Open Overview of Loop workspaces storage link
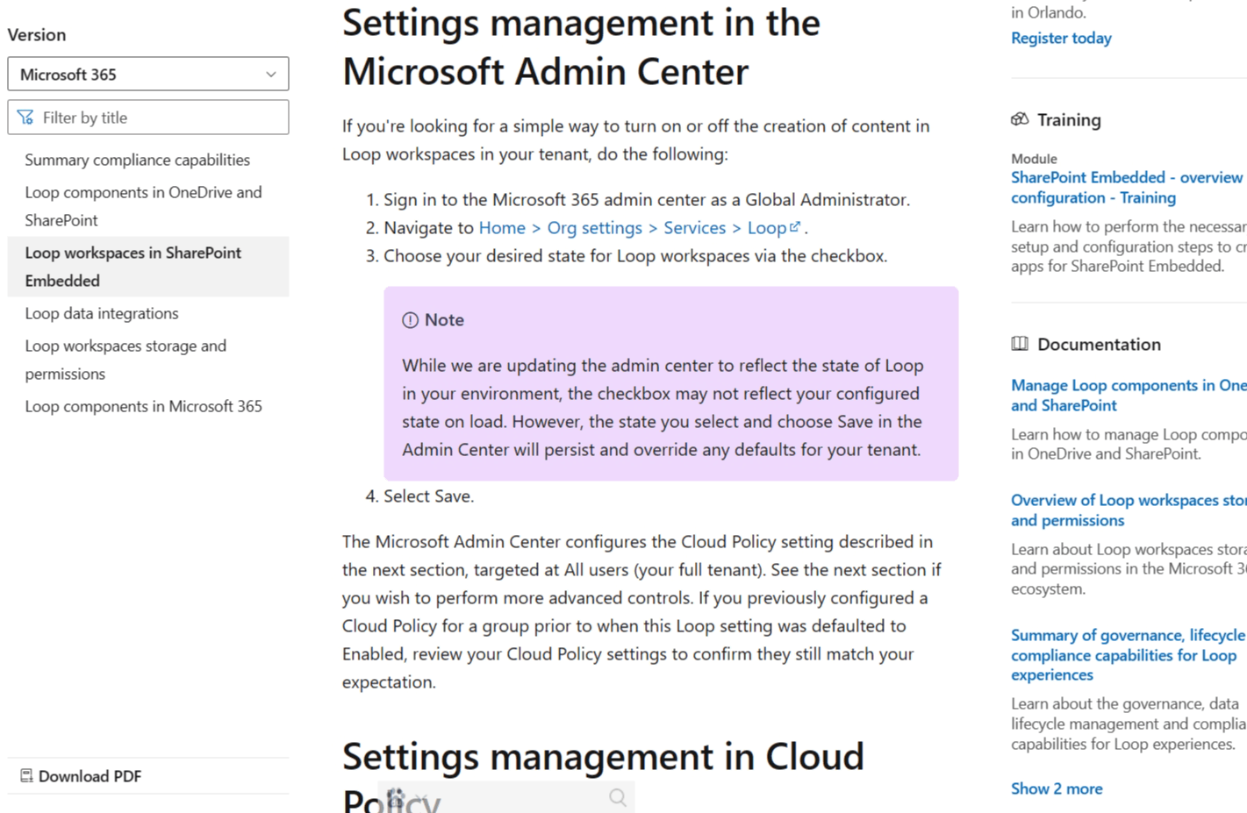1247x813 pixels. pos(1129,510)
